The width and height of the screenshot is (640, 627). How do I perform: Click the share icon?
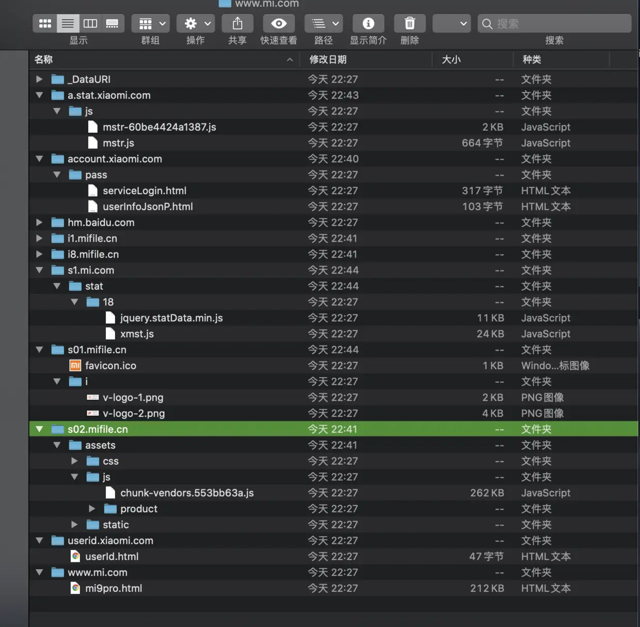(x=237, y=24)
